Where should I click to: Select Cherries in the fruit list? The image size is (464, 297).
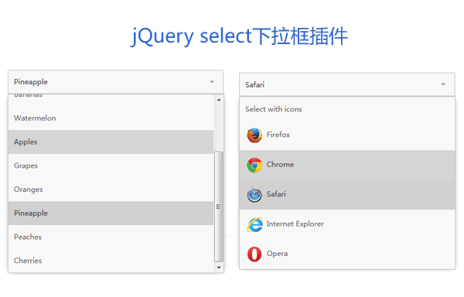[111, 261]
